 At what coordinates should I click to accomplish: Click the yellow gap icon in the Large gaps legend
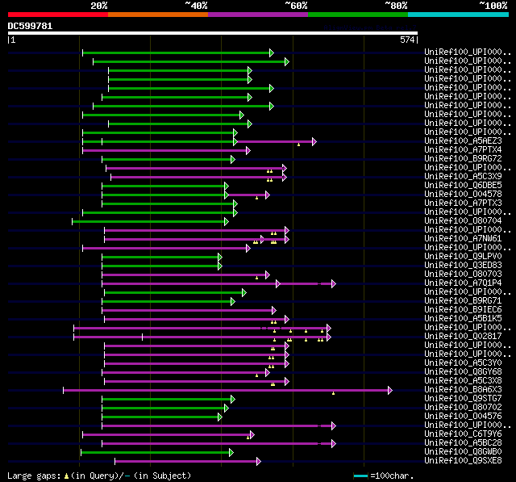tap(66, 476)
